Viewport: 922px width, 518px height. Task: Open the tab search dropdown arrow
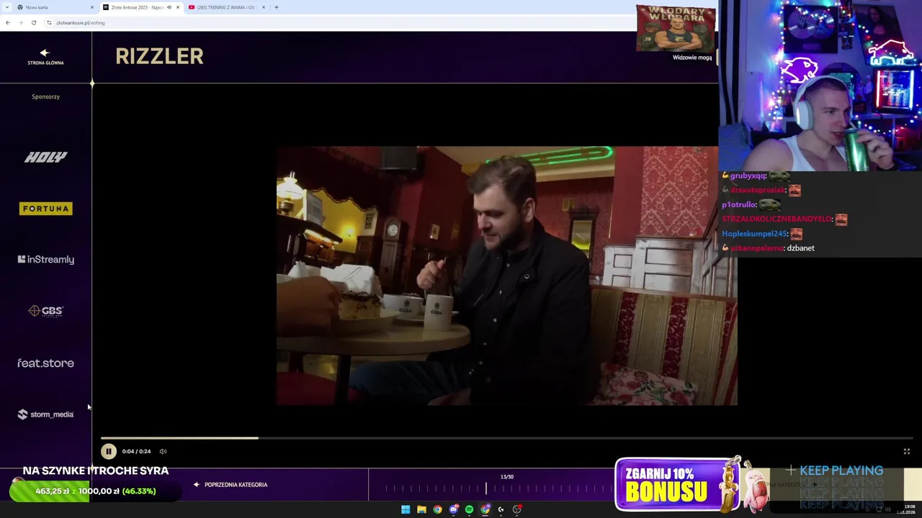[x=6, y=7]
